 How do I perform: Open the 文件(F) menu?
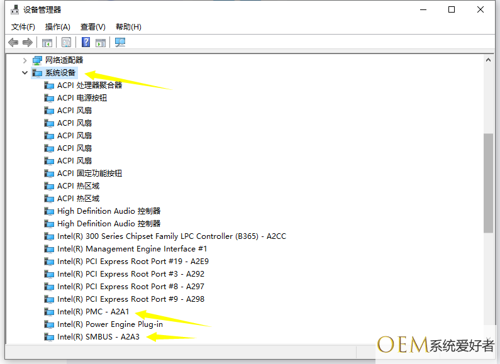coord(23,26)
